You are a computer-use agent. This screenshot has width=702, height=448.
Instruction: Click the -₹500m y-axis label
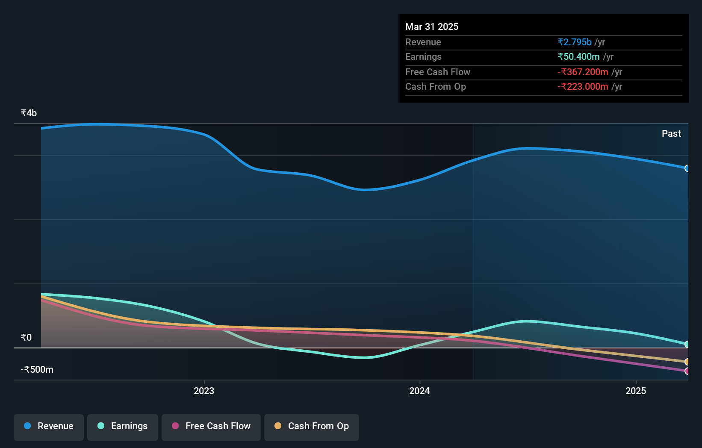(x=37, y=369)
